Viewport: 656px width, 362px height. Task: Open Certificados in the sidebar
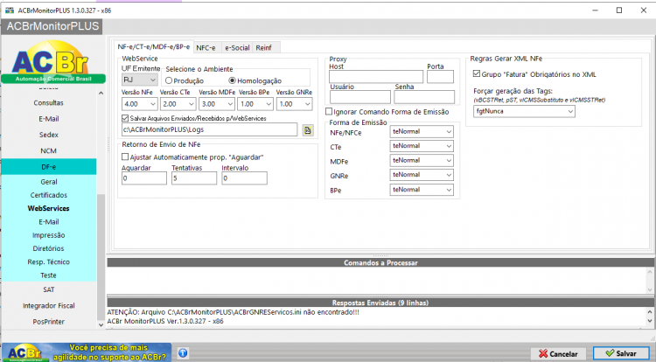pos(48,195)
